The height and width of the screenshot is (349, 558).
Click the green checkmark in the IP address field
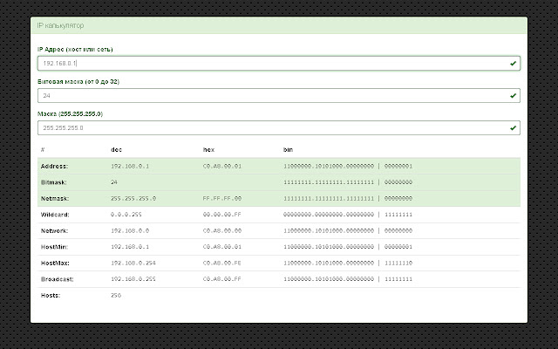513,64
